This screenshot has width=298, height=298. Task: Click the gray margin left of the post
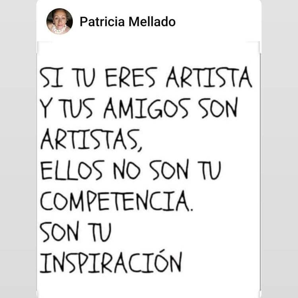coord(18,149)
